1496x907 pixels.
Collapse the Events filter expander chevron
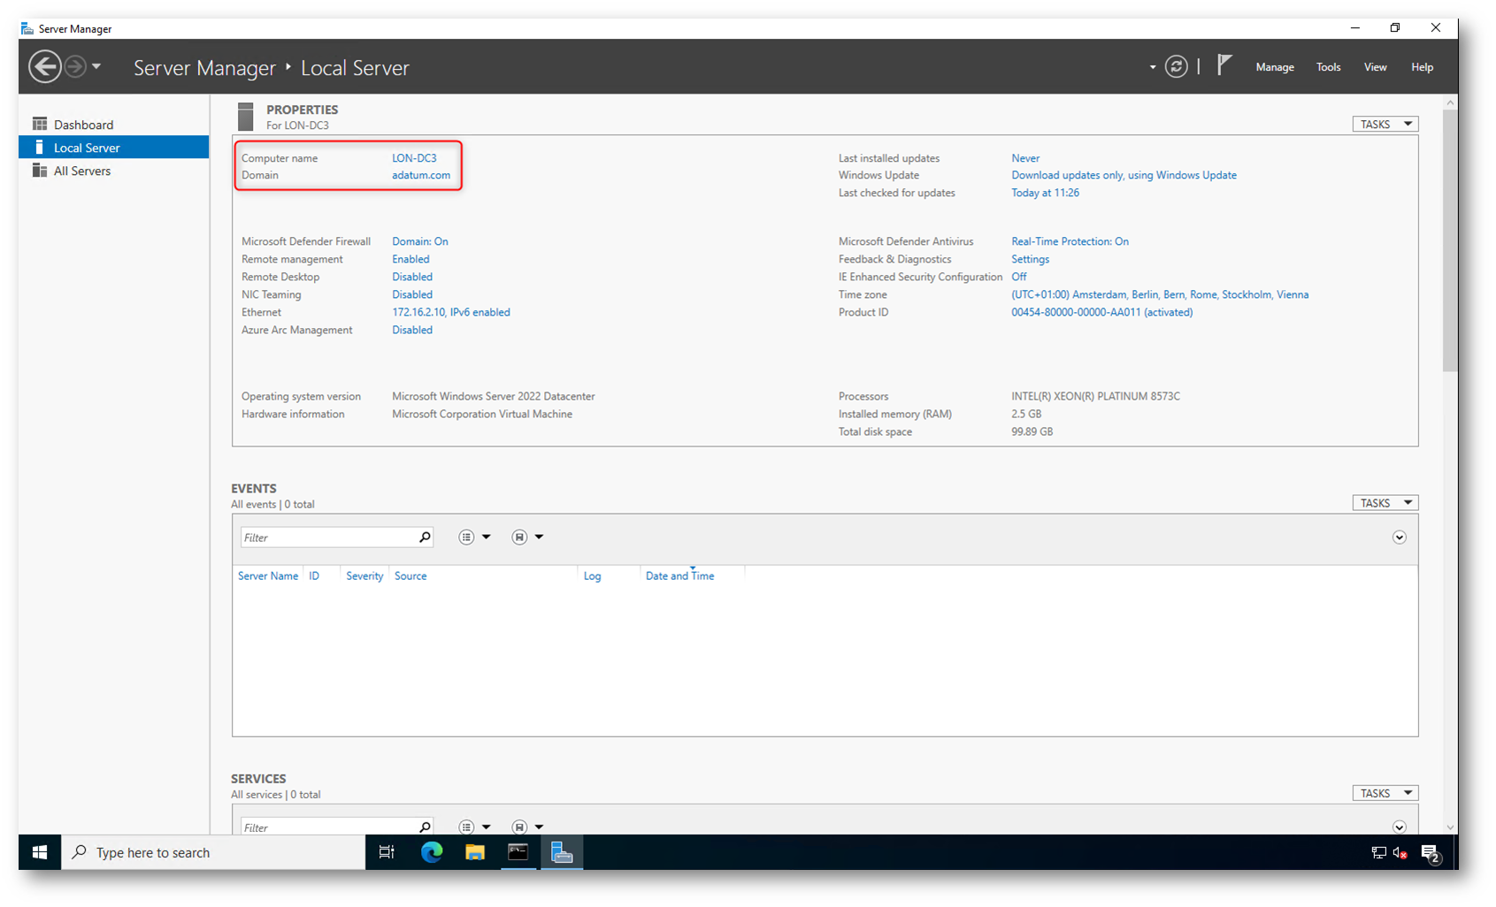[x=1399, y=537]
